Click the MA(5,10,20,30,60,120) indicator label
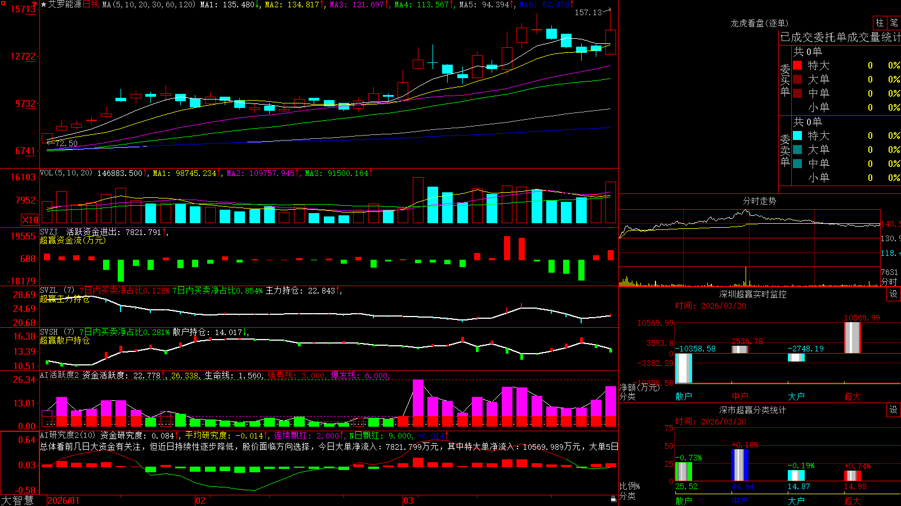This screenshot has height=506, width=901. [149, 4]
